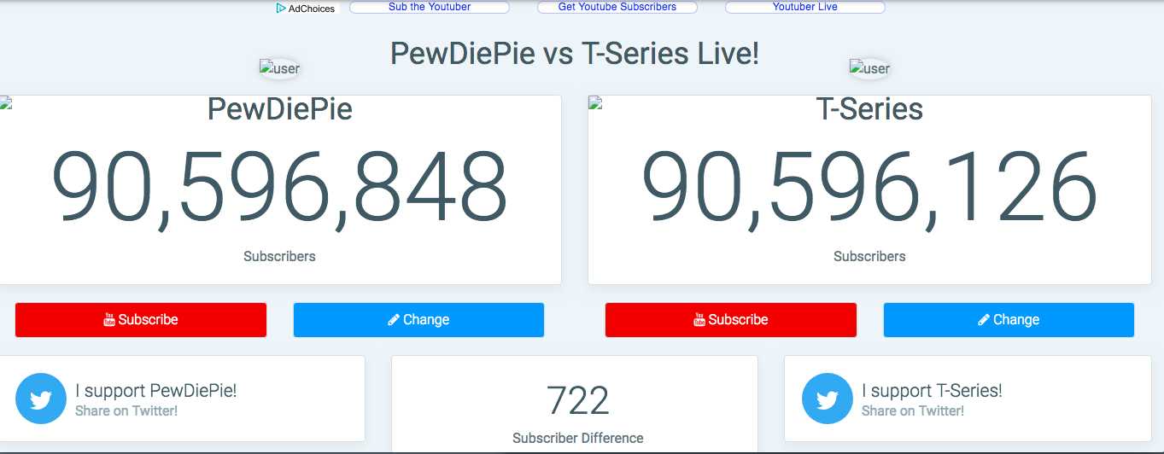Open the Sub the Youtuber ad link
The width and height of the screenshot is (1164, 454).
tap(430, 7)
